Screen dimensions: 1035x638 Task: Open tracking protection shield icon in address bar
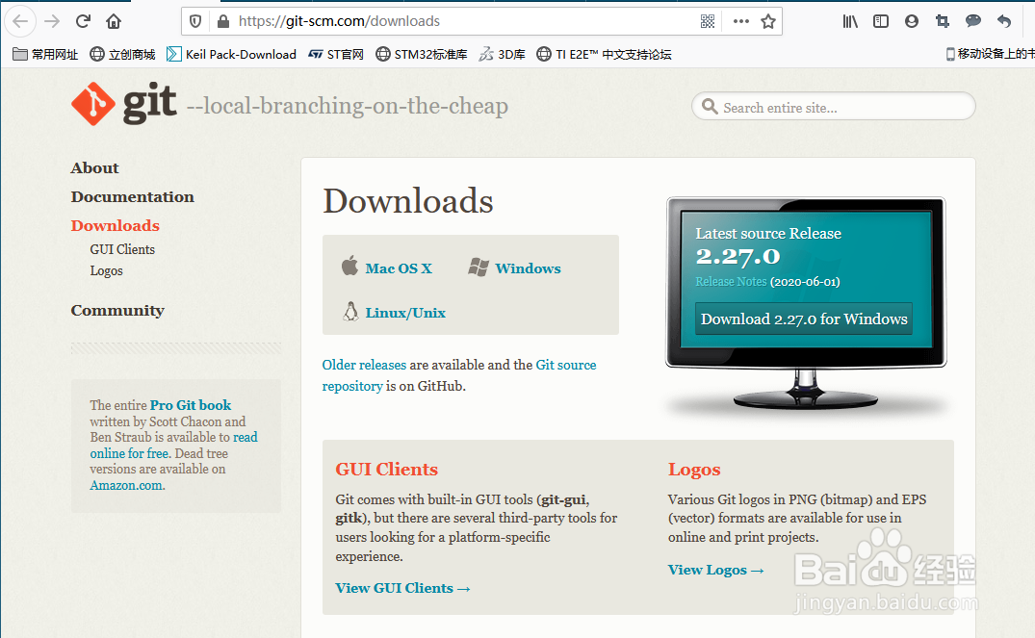coord(195,21)
